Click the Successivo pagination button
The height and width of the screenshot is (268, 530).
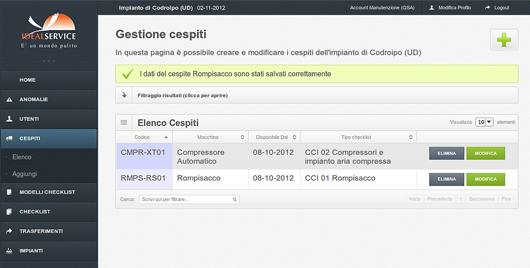point(482,199)
